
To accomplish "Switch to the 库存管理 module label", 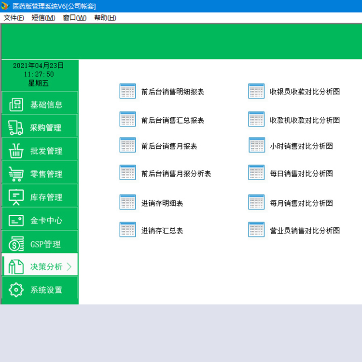I will 46,197.
